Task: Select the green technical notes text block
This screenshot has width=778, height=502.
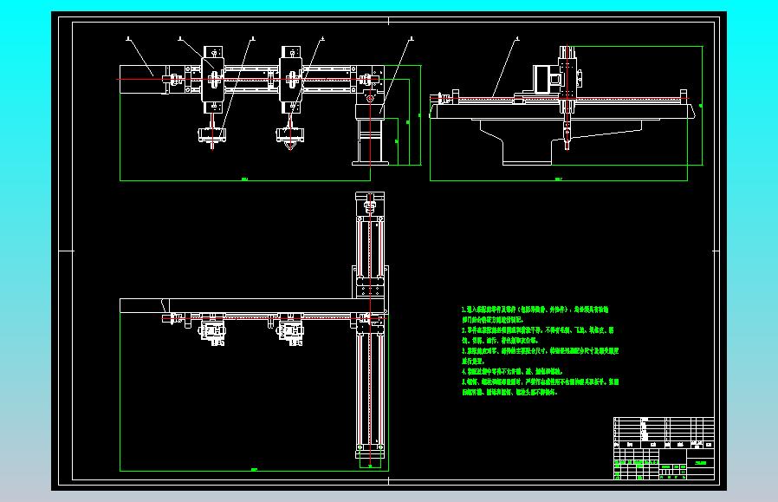Action: 541,350
